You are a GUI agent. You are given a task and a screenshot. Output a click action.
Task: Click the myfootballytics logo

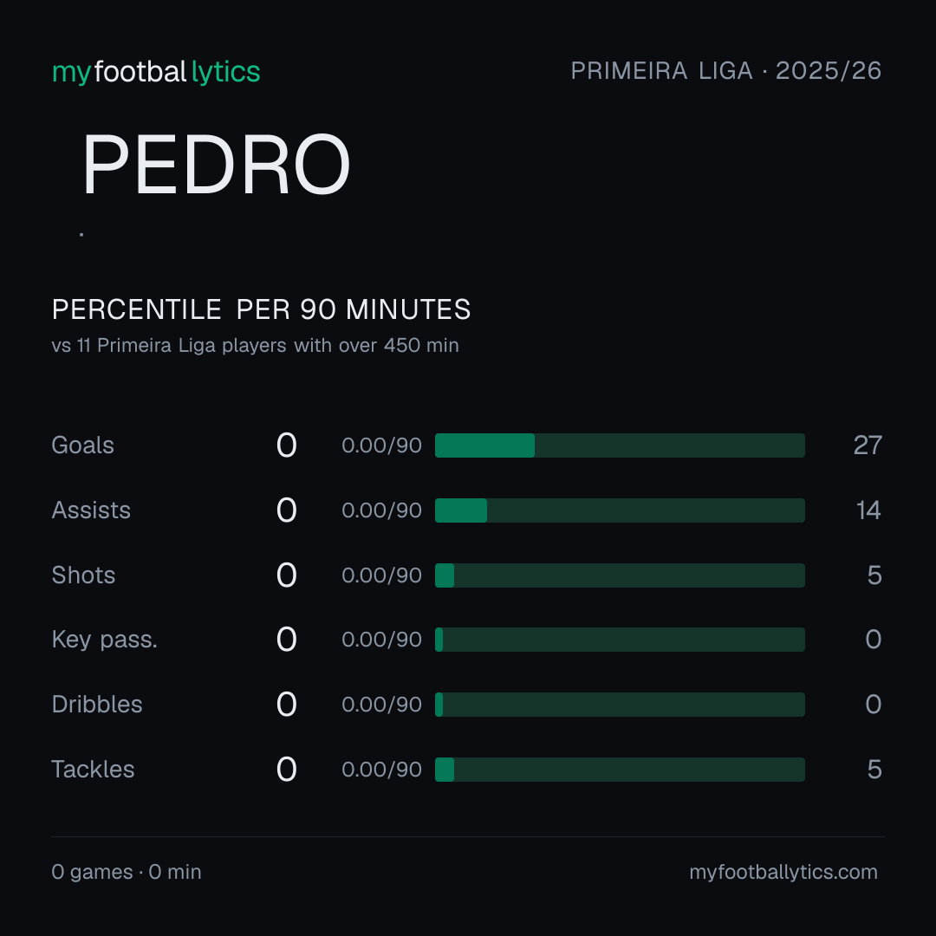pyautogui.click(x=156, y=72)
